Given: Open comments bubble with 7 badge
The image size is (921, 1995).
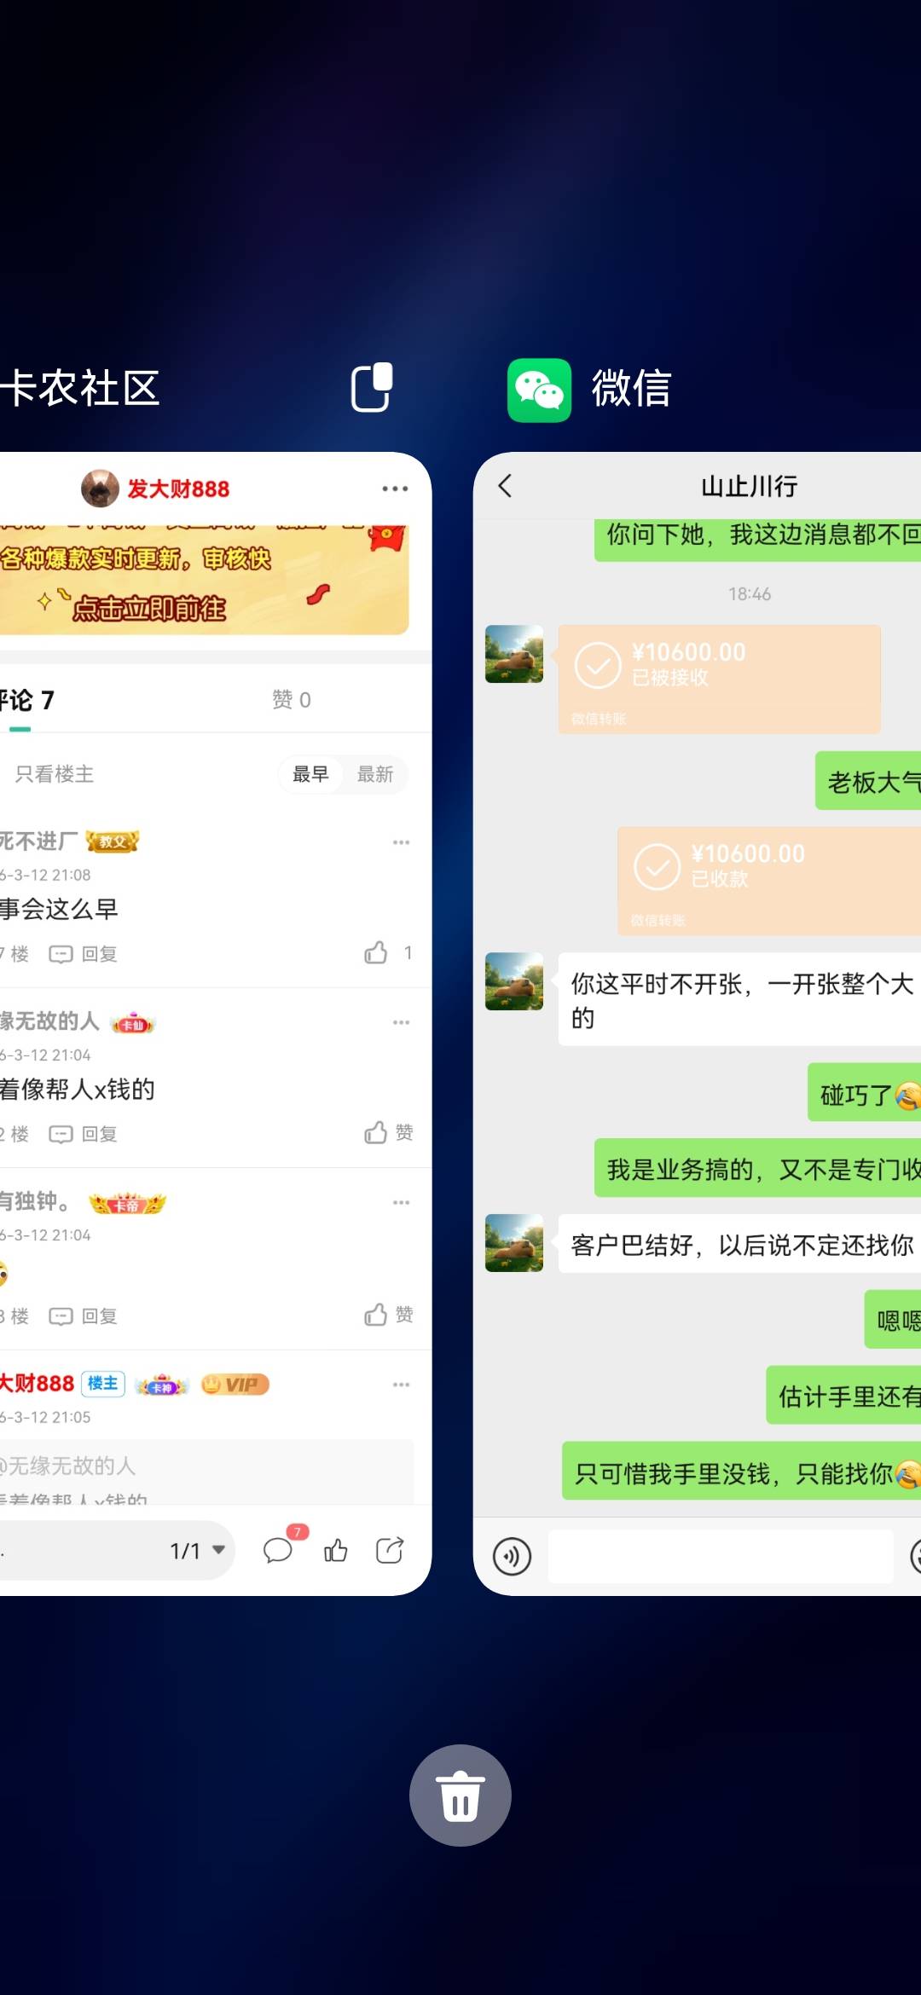Looking at the screenshot, I should [280, 1548].
